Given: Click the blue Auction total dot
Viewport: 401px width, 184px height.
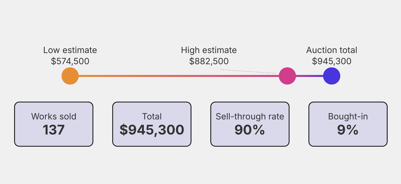Looking at the screenshot, I should pyautogui.click(x=332, y=76).
